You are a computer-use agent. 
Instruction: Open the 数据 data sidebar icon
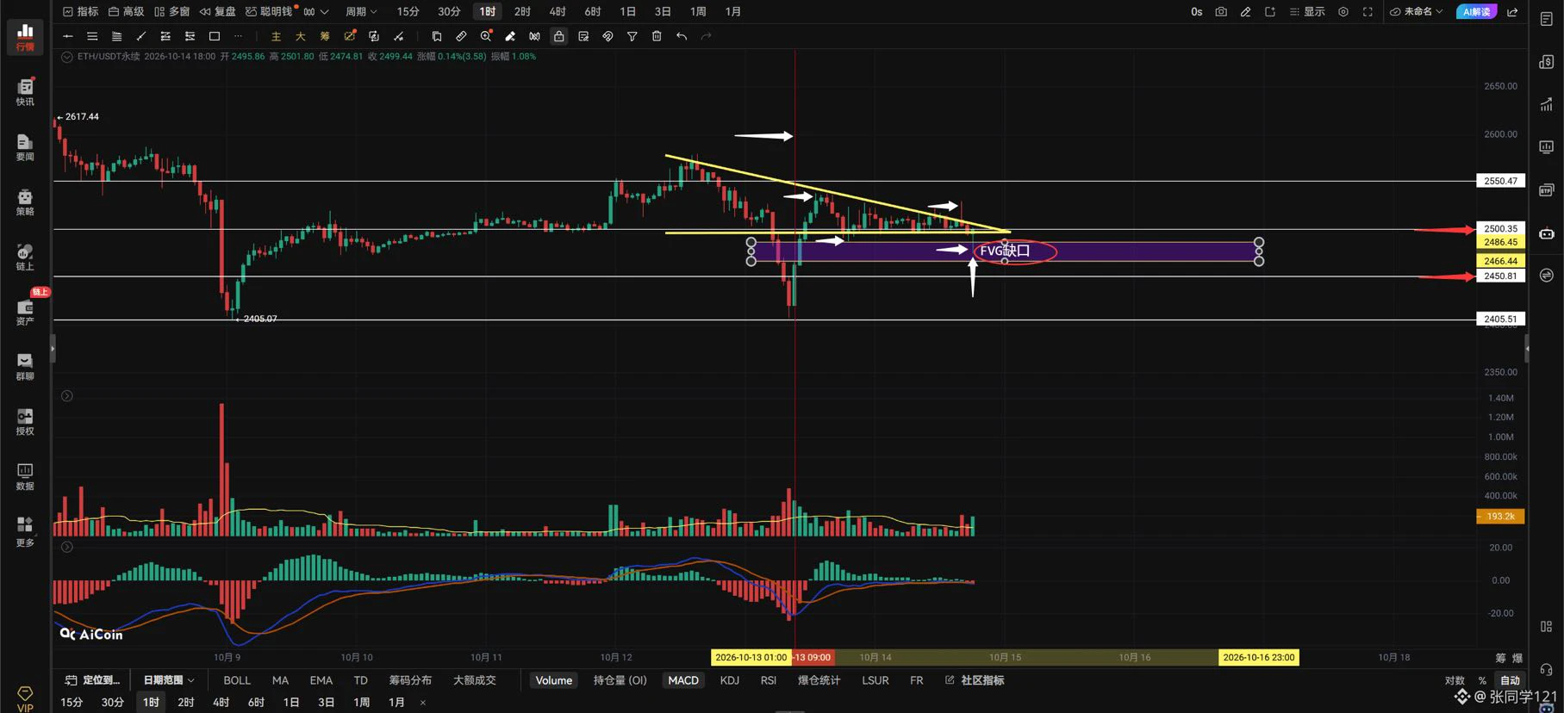click(x=25, y=476)
